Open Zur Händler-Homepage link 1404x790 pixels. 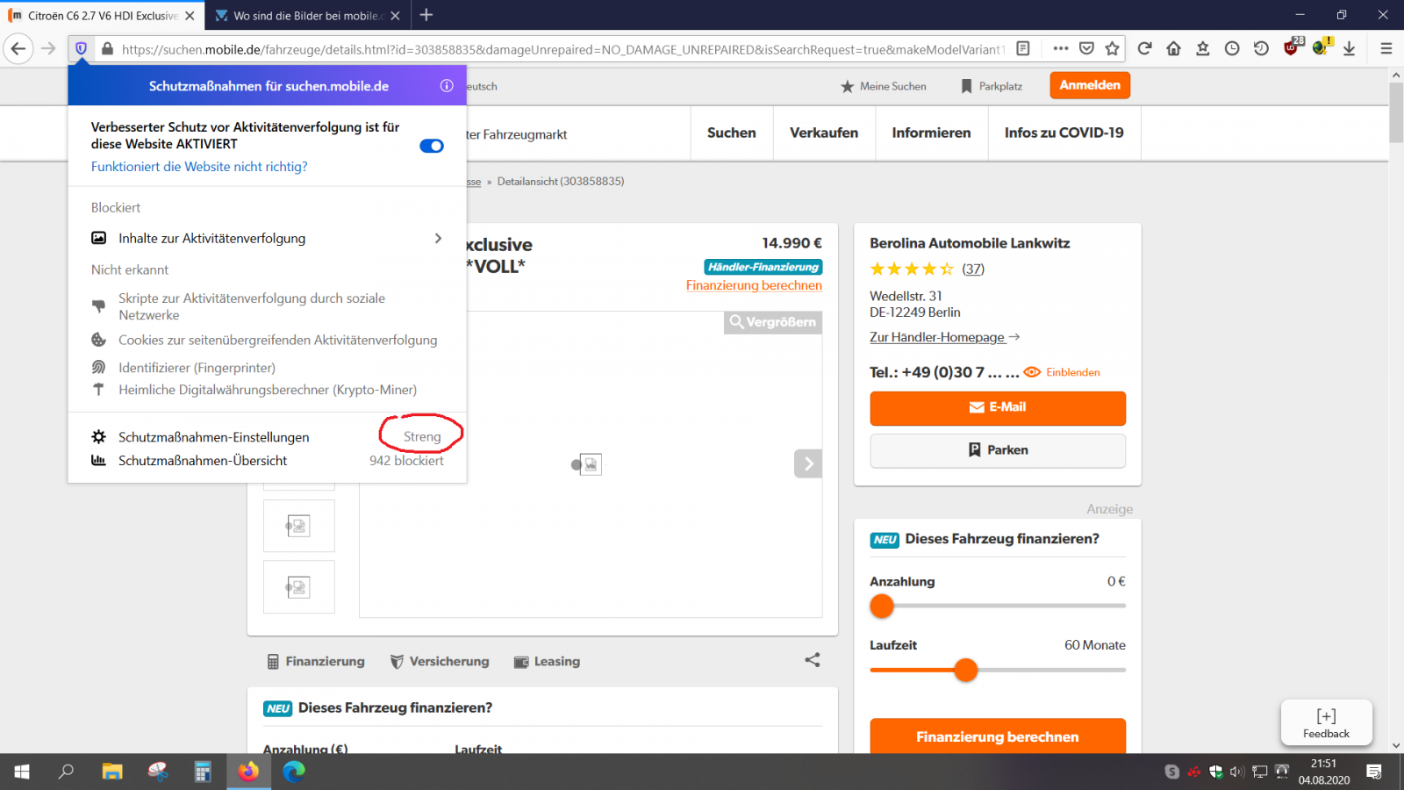pyautogui.click(x=944, y=337)
